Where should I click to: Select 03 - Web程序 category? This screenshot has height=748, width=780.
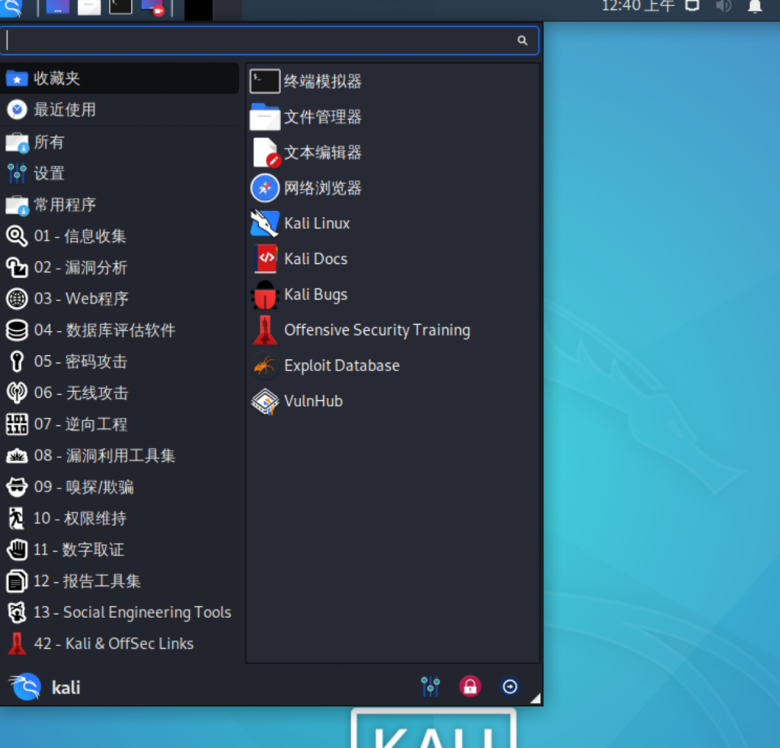click(x=120, y=299)
